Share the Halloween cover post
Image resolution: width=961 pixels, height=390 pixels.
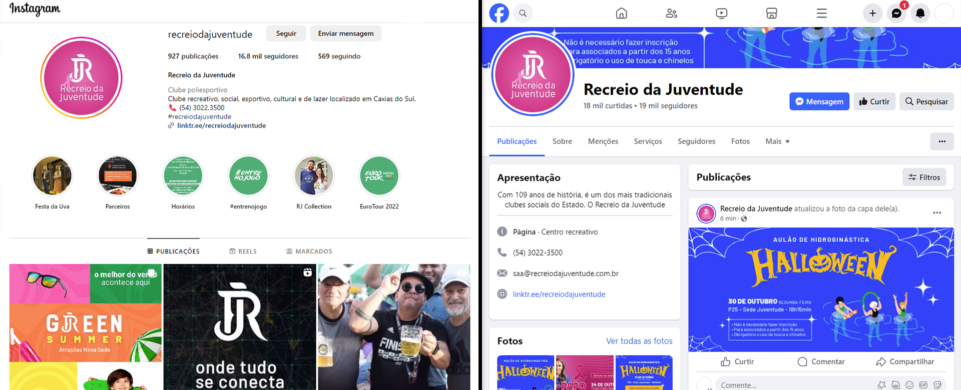click(x=905, y=361)
